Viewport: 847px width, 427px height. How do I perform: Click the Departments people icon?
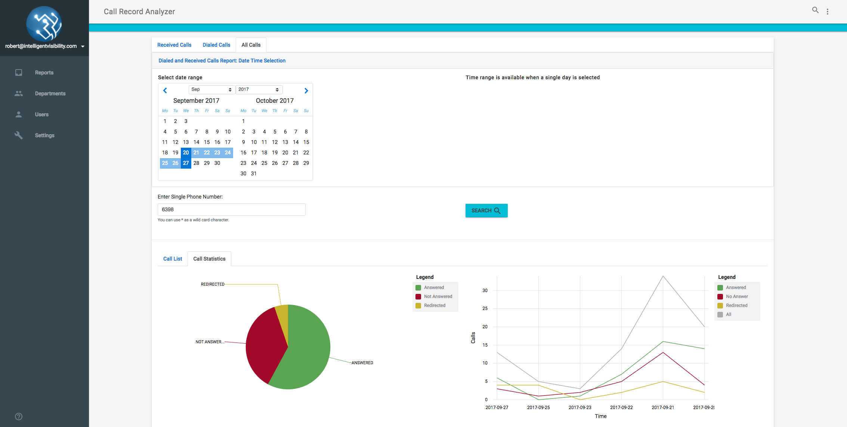pyautogui.click(x=19, y=93)
